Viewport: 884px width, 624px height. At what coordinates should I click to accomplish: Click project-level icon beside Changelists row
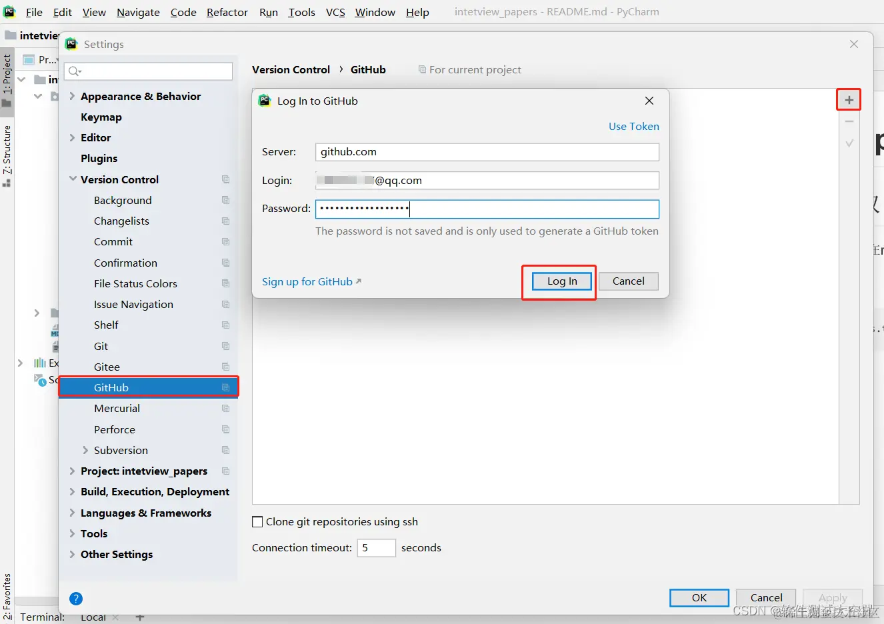(225, 221)
